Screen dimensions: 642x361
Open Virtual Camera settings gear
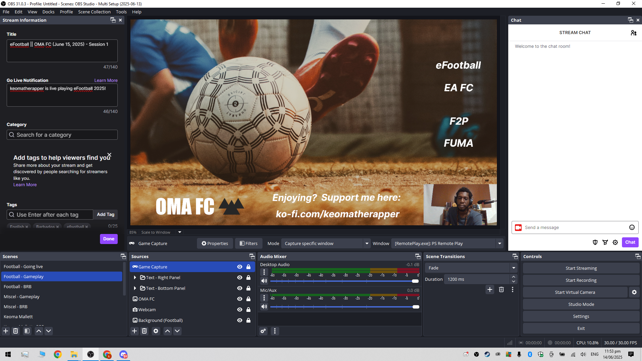point(634,292)
